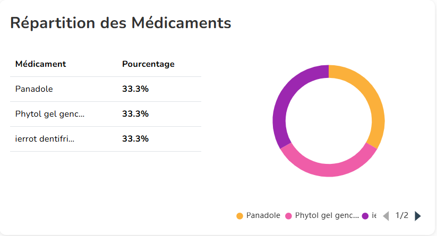
Task: Select Phytol gel genc table row name
Action: pyautogui.click(x=50, y=114)
